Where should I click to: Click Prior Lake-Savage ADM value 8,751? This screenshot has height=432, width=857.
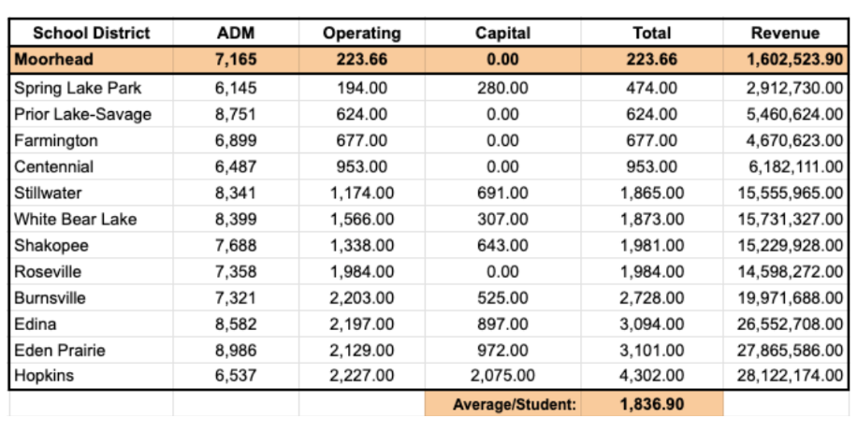coord(236,114)
